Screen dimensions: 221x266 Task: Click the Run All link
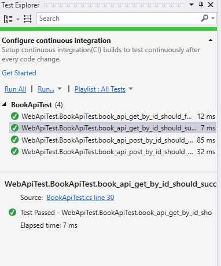[15, 89]
